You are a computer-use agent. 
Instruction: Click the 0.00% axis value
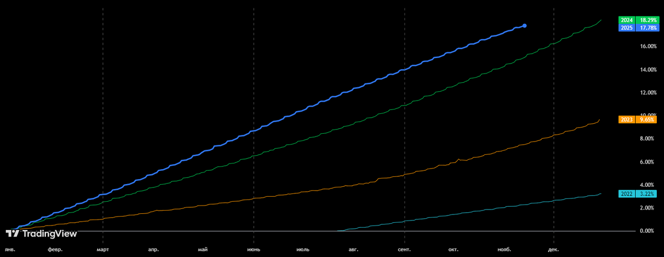pos(647,231)
